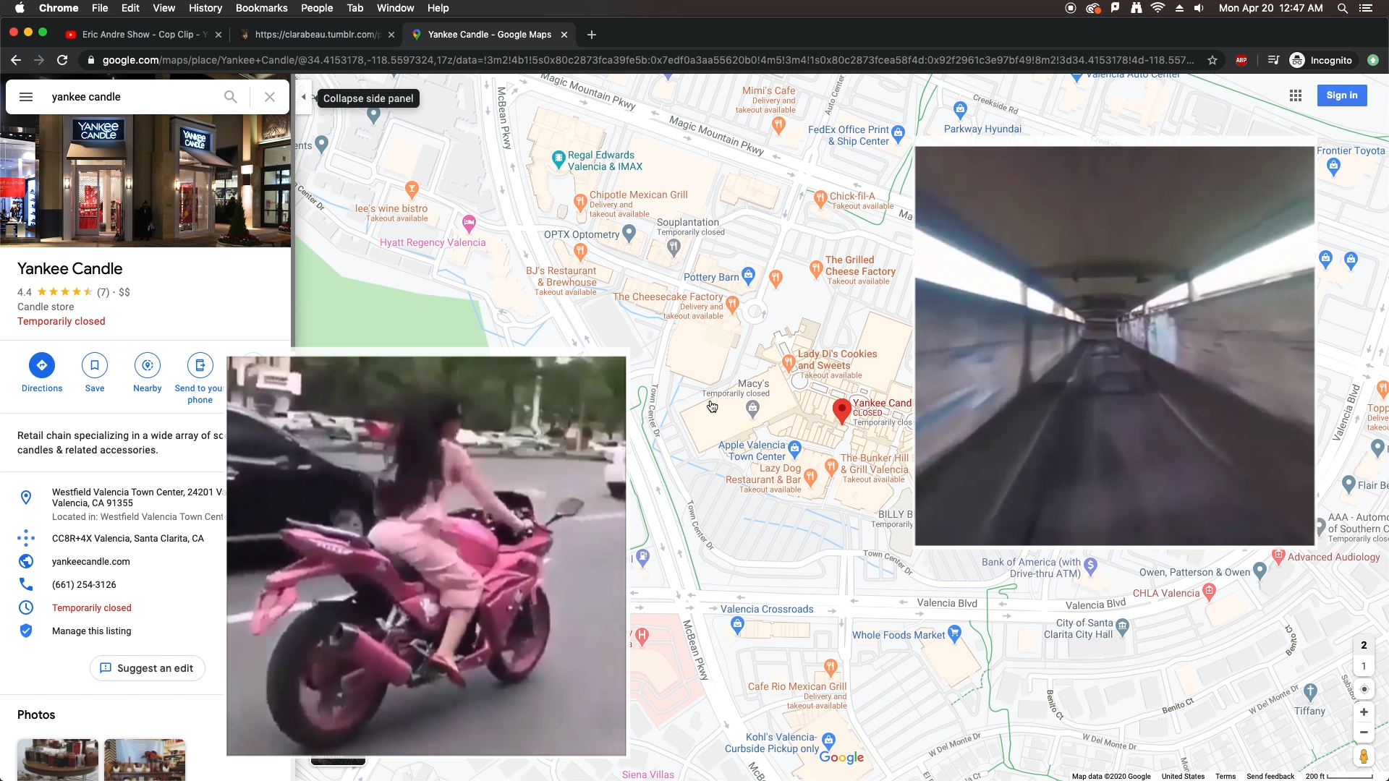Open the Google apps grid

pyautogui.click(x=1296, y=95)
